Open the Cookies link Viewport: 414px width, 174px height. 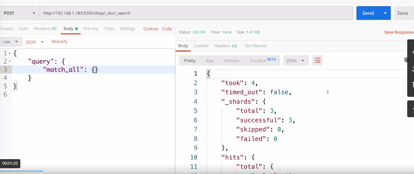coord(151,29)
